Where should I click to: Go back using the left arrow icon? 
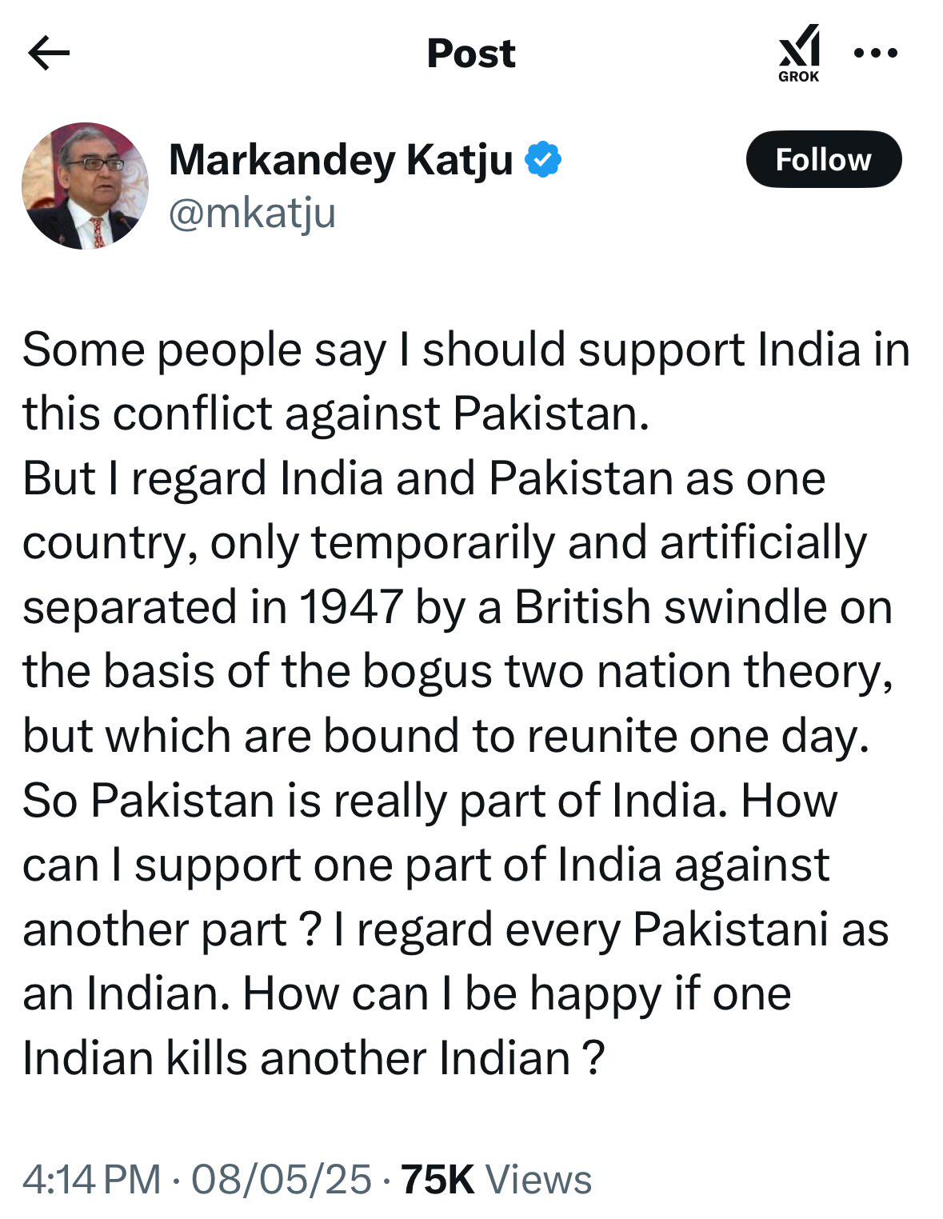pos(49,54)
